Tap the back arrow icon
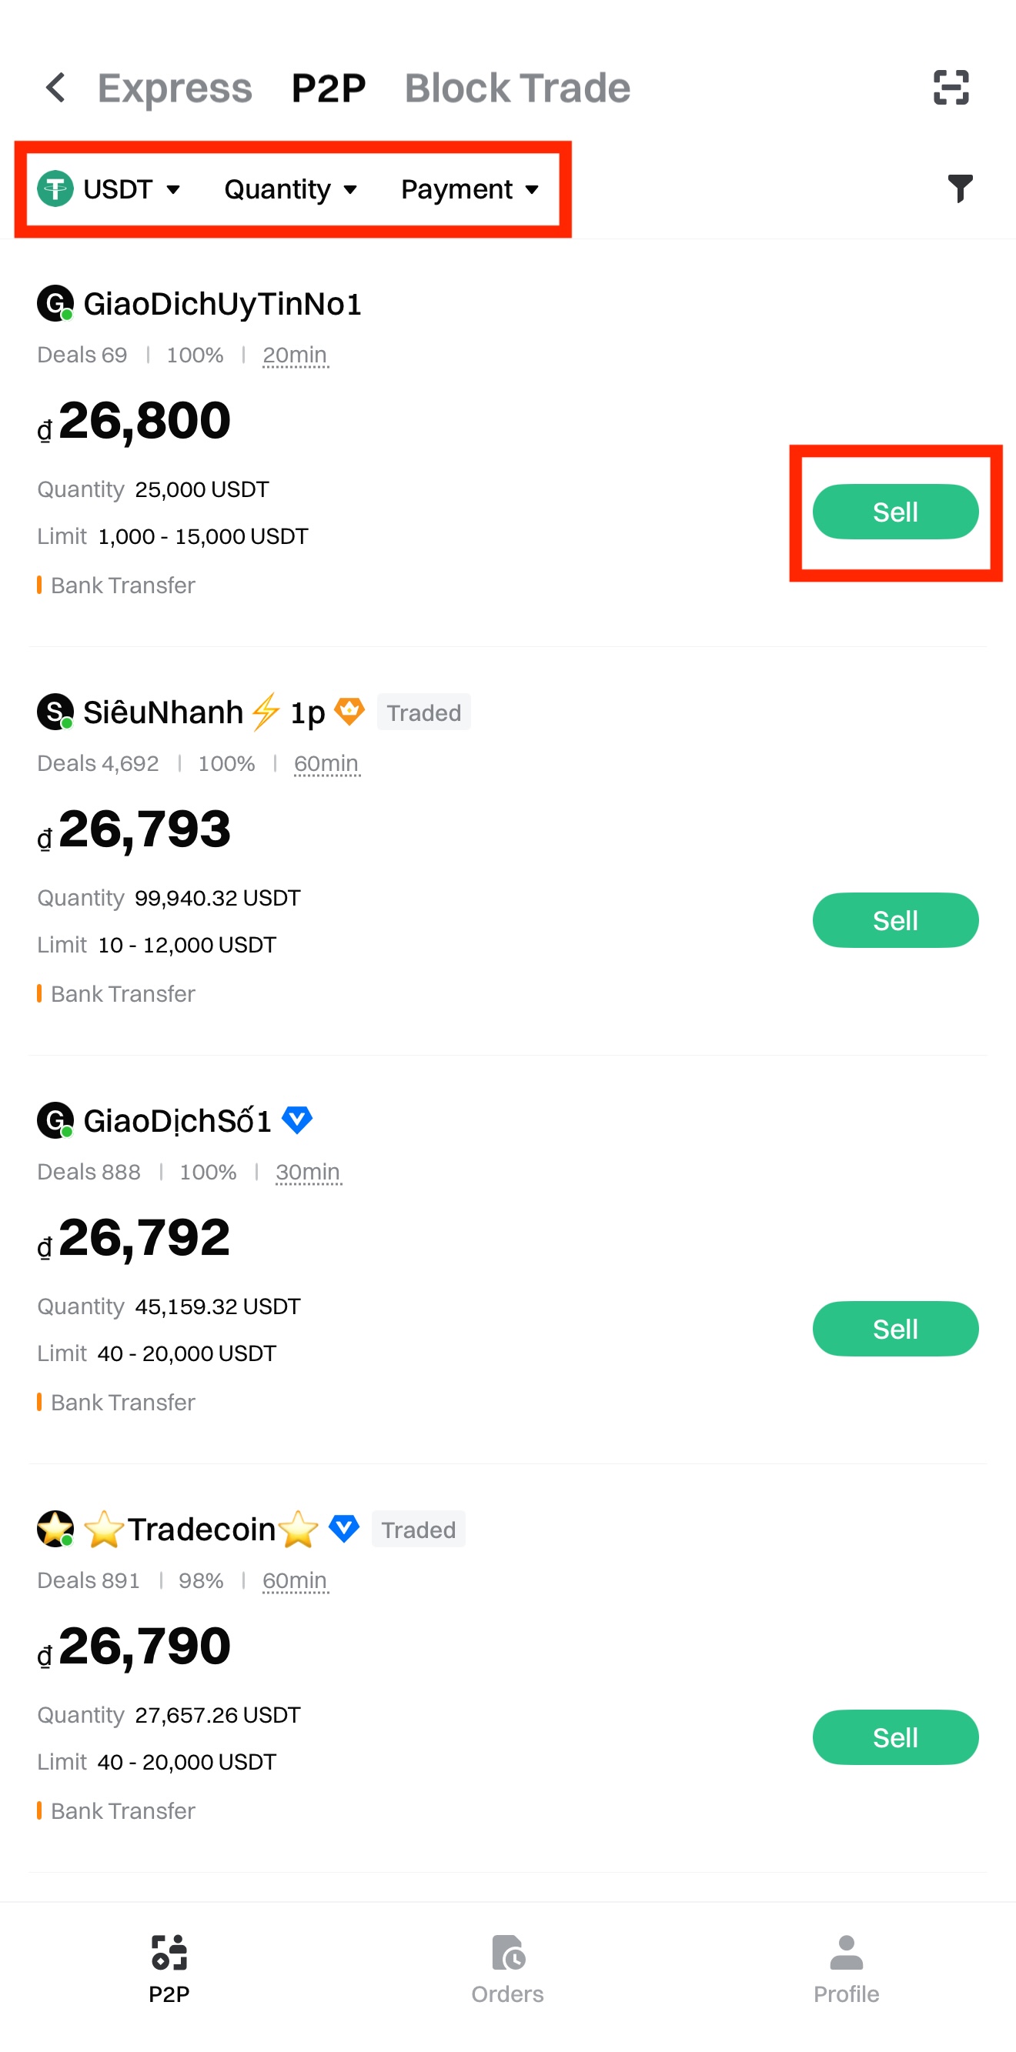 tap(55, 88)
